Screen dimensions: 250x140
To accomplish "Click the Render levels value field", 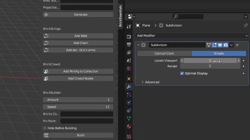I will tap(210, 66).
